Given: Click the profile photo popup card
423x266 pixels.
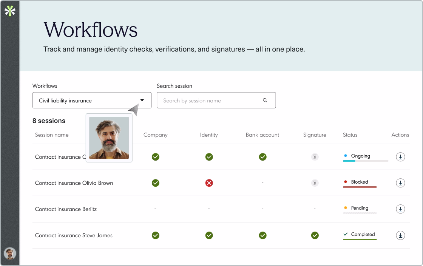Looking at the screenshot, I should tap(109, 138).
